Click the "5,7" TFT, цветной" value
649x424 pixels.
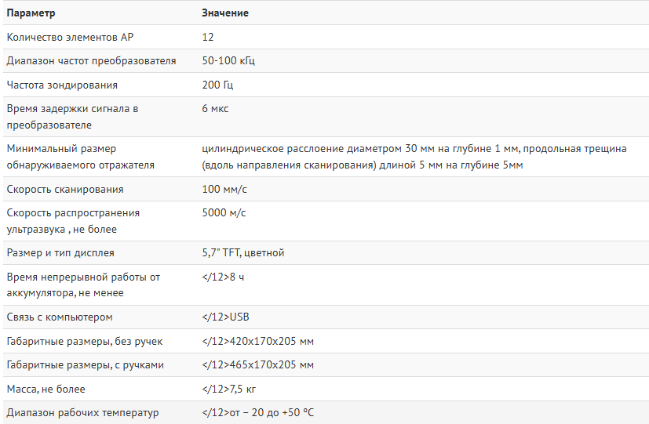point(243,253)
